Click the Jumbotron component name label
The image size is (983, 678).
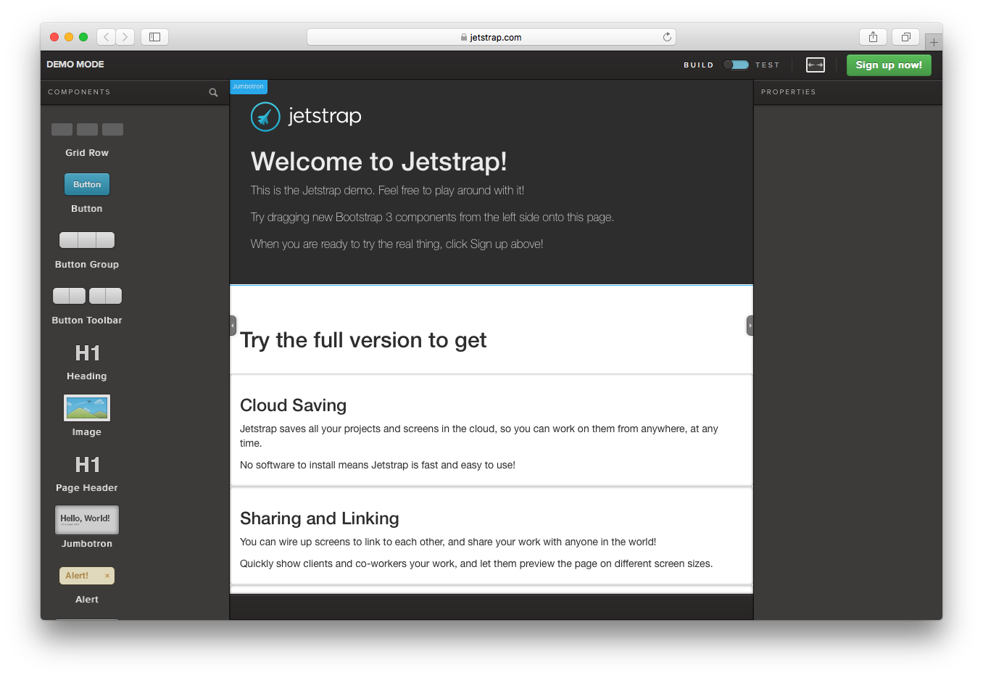point(87,544)
